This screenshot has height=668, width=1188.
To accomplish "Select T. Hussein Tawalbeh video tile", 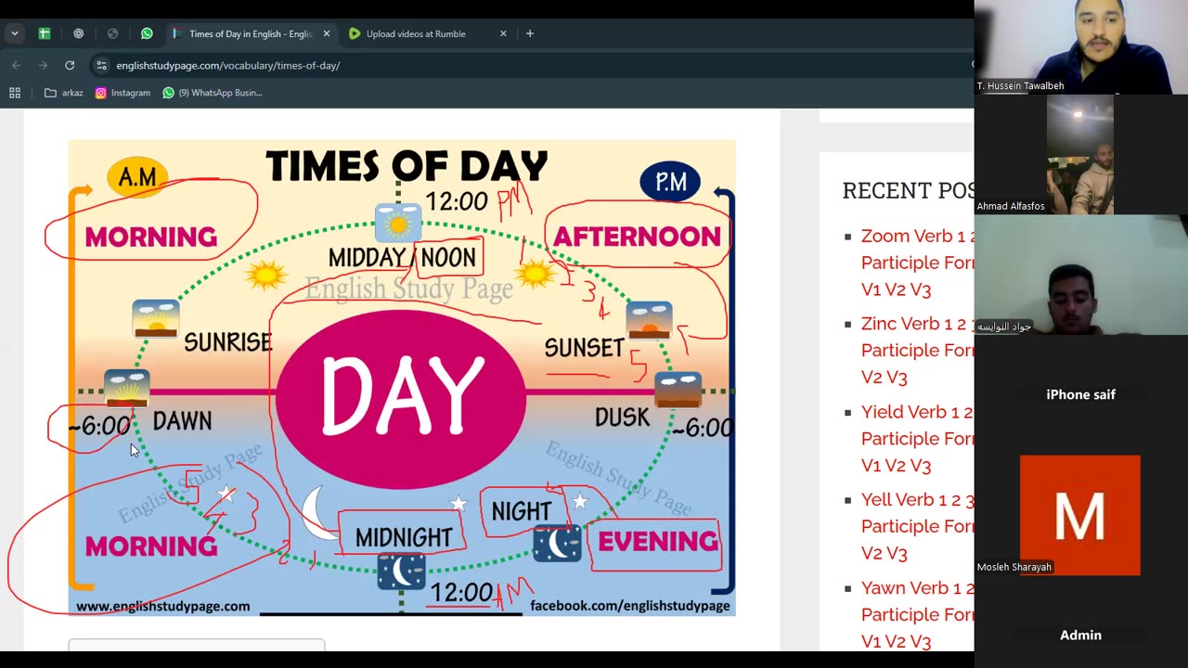I will coord(1081,46).
